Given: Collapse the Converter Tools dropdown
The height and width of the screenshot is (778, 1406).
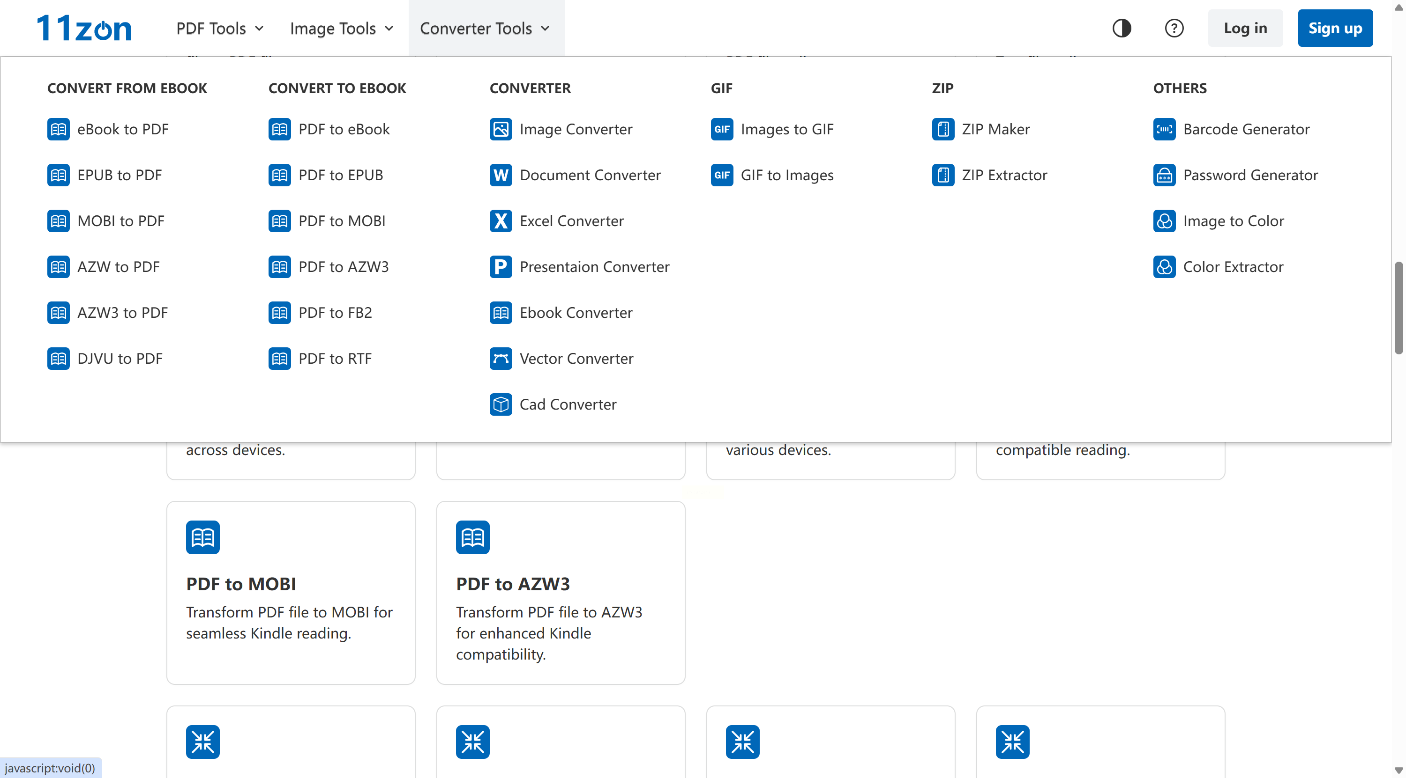Looking at the screenshot, I should (x=485, y=28).
